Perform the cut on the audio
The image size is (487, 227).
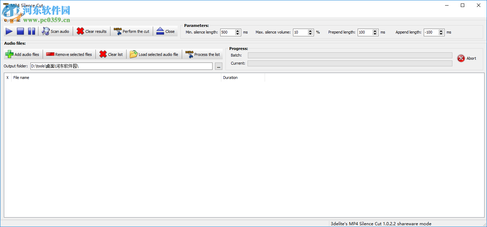coord(132,31)
